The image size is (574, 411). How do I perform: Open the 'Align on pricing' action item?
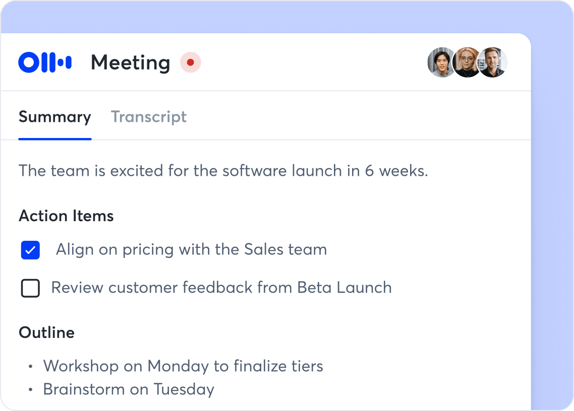192,250
